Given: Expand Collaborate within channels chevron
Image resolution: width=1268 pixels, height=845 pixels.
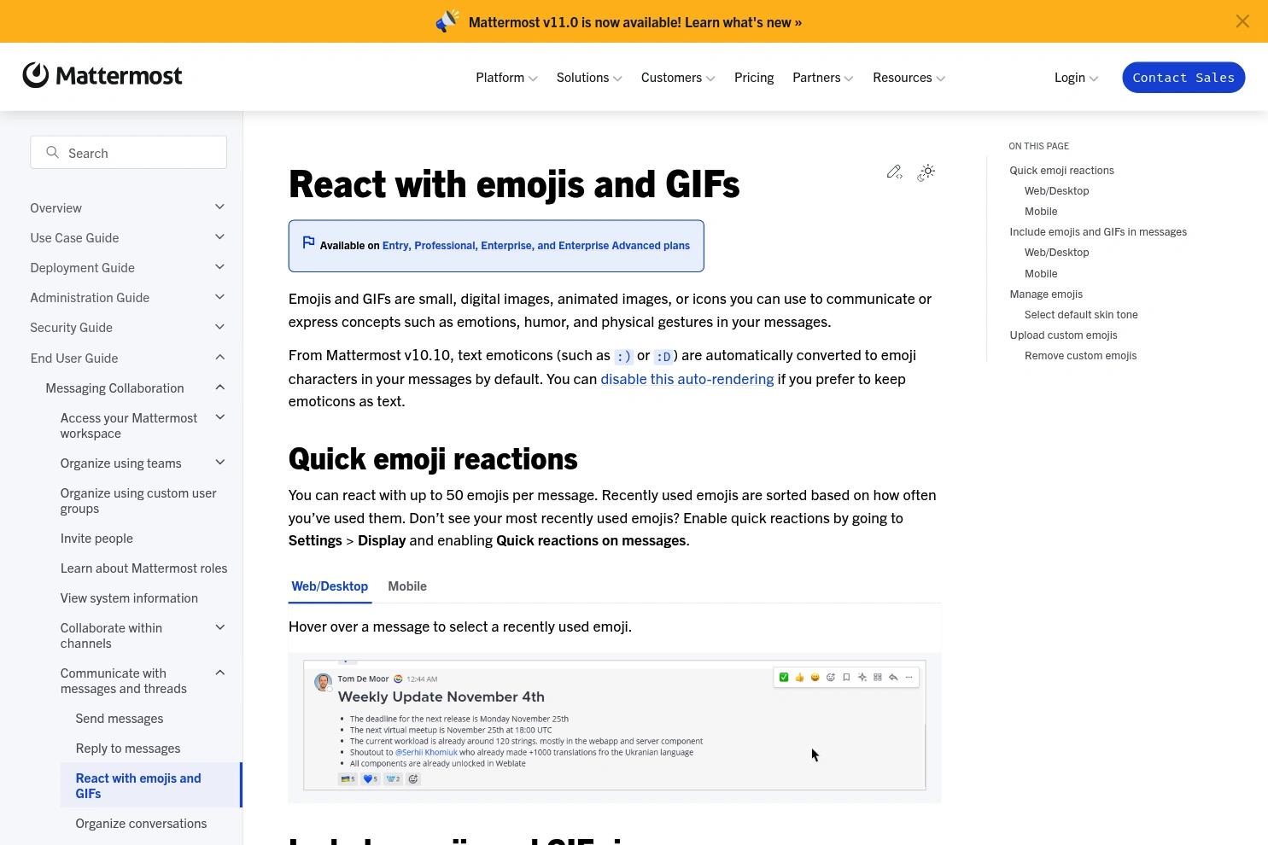Looking at the screenshot, I should 219,627.
